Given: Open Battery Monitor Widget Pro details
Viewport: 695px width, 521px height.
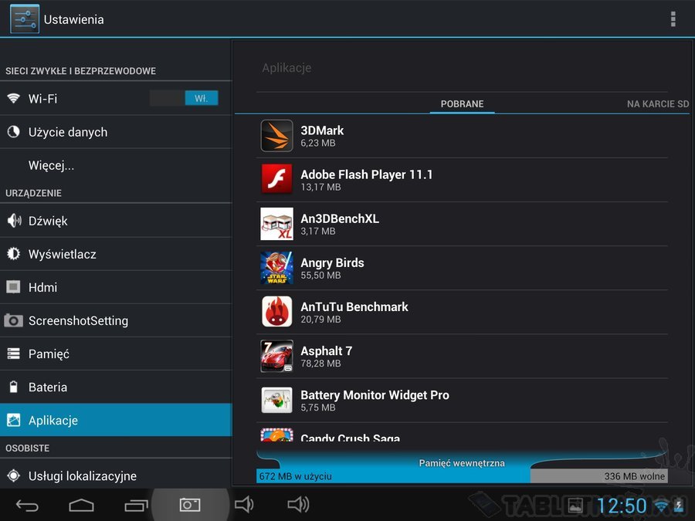Looking at the screenshot, I should click(x=462, y=401).
